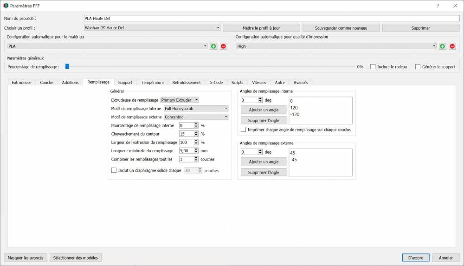Open the Choisir un profil dropdown
The width and height of the screenshot is (464, 266).
(152, 28)
